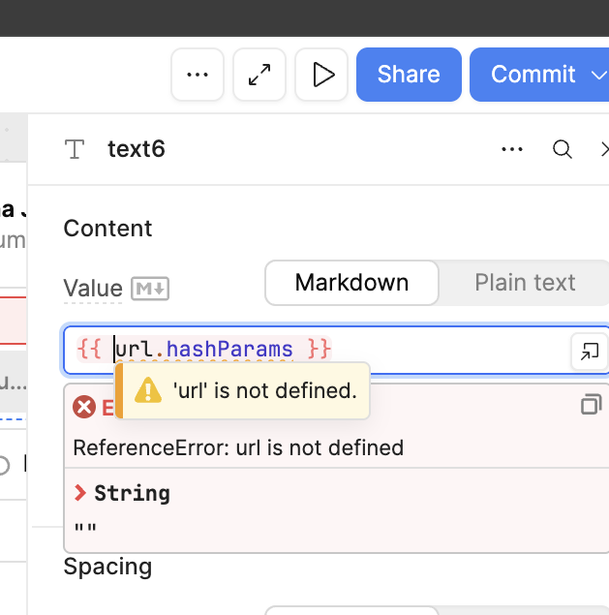Screen dimensions: 609x615
Task: Click the Markdown M↓ badge beside Value
Action: pyautogui.click(x=150, y=289)
